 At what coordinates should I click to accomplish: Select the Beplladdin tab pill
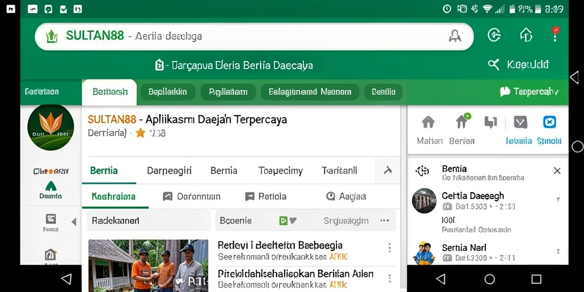(x=168, y=92)
